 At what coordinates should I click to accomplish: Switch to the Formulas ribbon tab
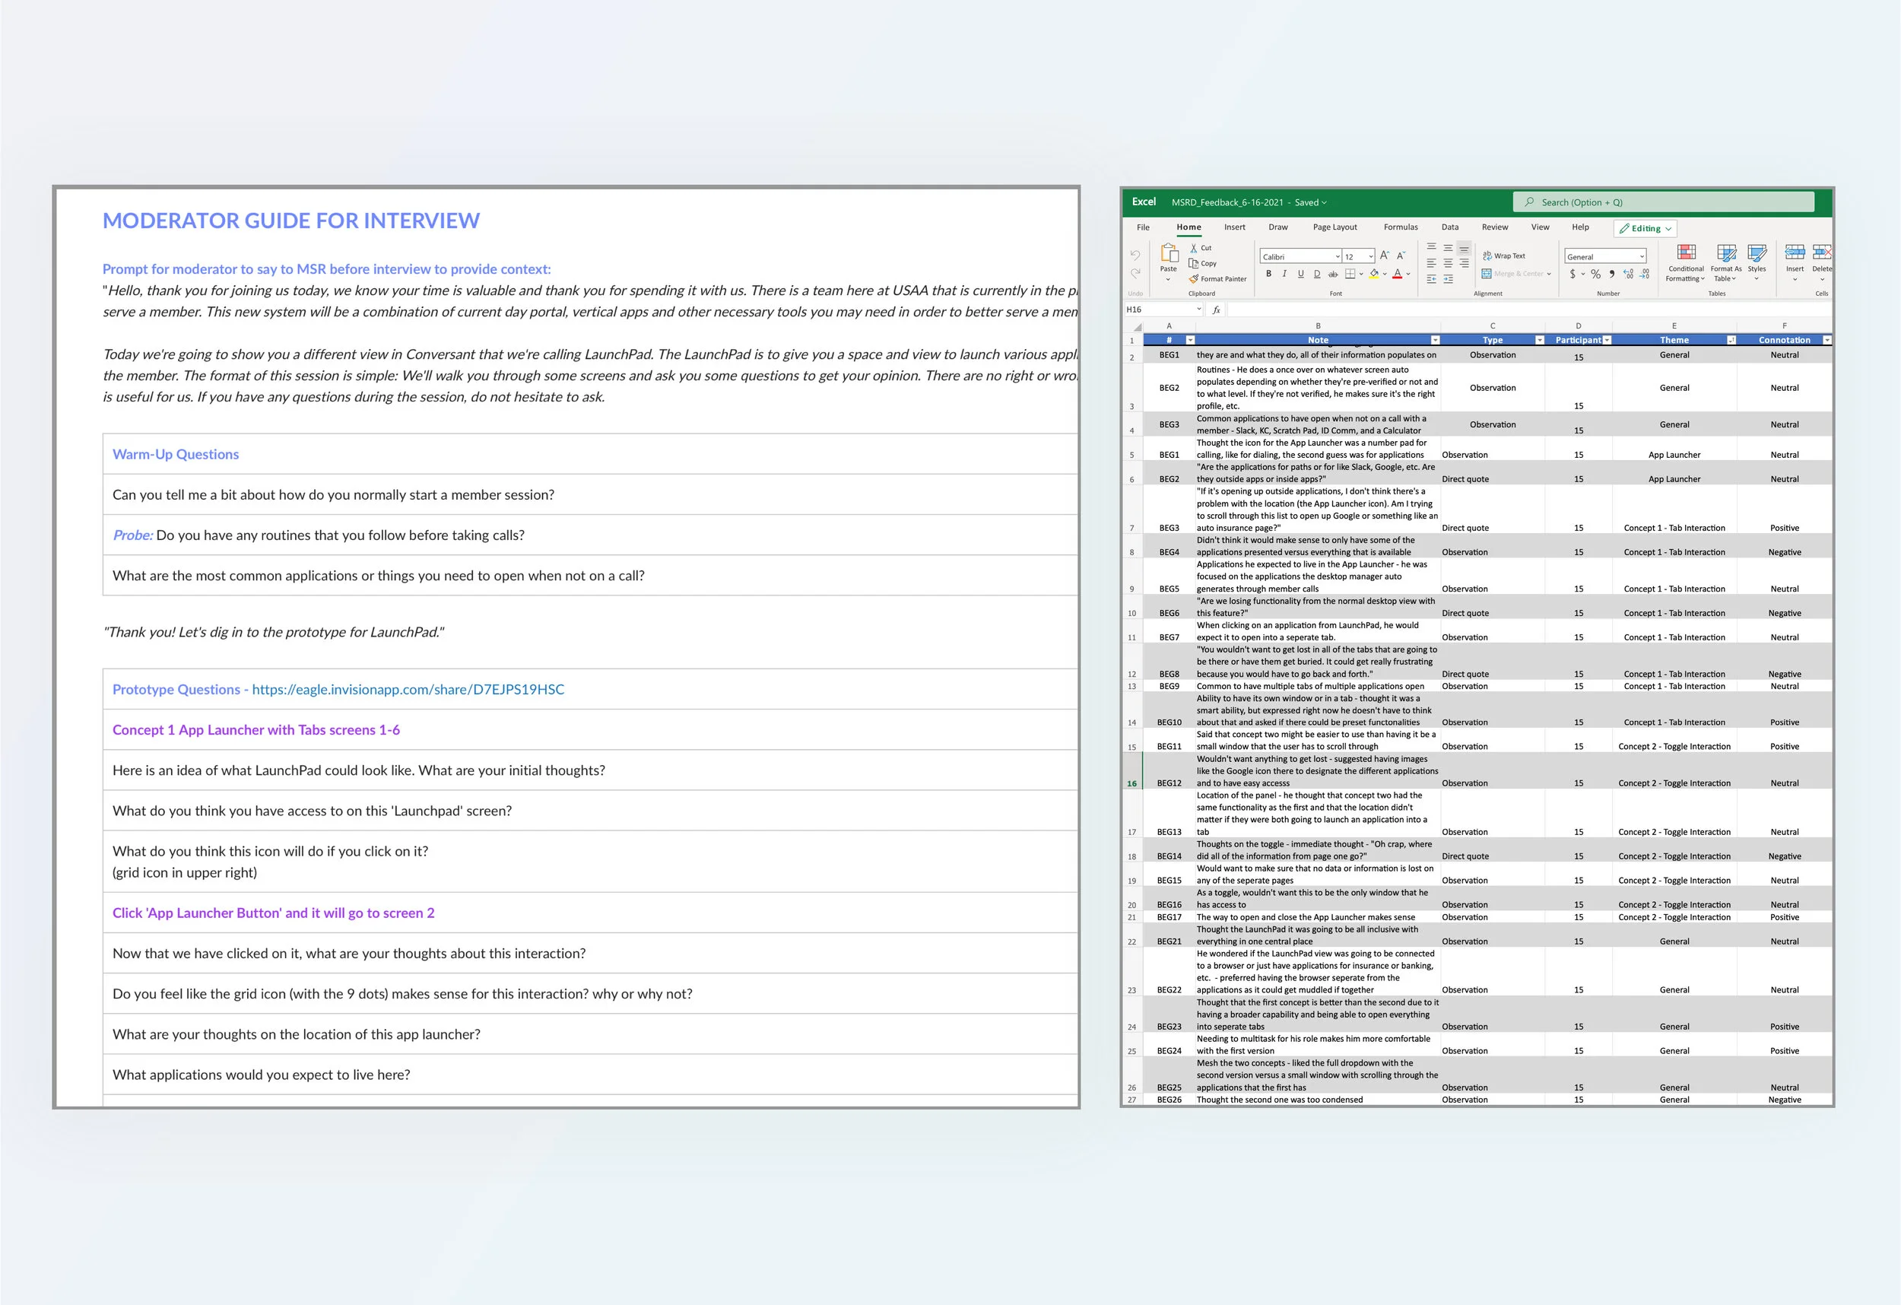(x=1401, y=227)
